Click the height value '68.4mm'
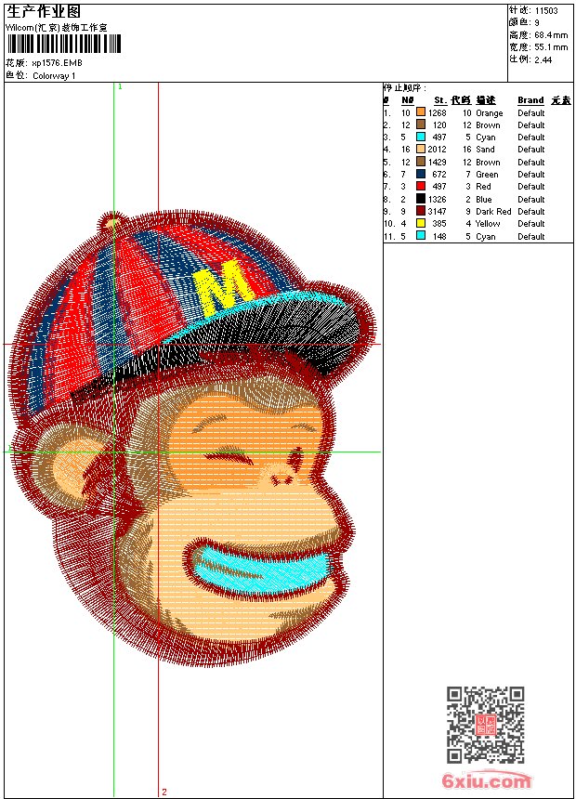 [x=551, y=35]
